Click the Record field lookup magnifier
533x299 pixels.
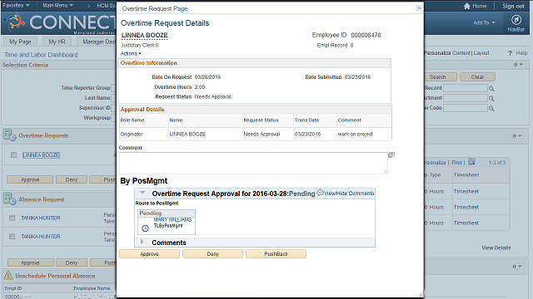point(491,89)
